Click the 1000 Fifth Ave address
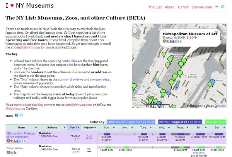232x157 pixels. [48, 136]
